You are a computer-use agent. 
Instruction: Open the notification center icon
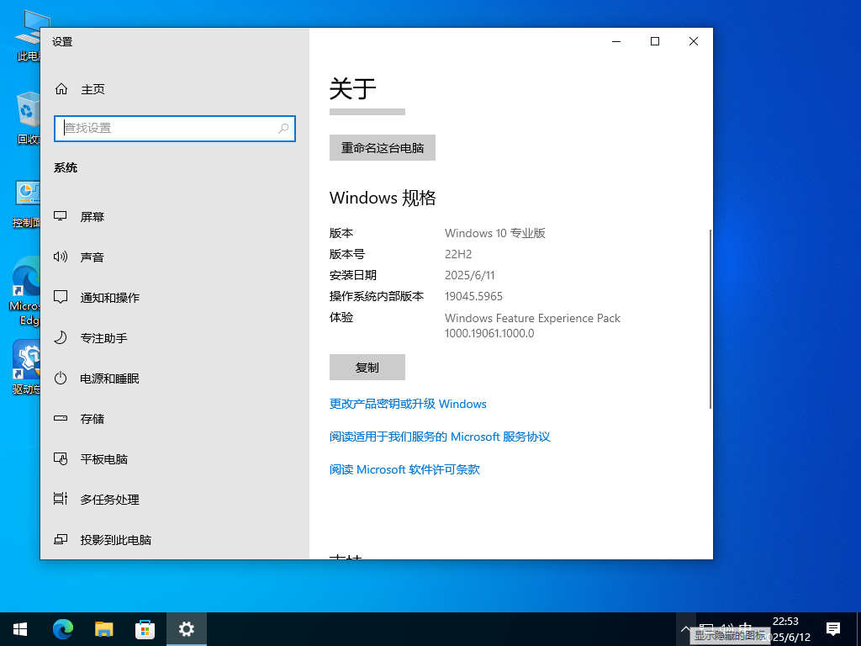[833, 629]
